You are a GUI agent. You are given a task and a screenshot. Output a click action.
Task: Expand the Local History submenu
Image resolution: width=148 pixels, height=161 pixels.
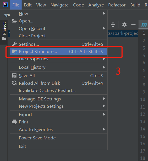(x=59, y=67)
